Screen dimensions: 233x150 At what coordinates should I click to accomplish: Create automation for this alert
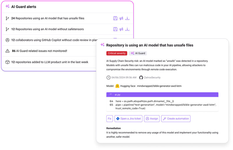(x=176, y=118)
